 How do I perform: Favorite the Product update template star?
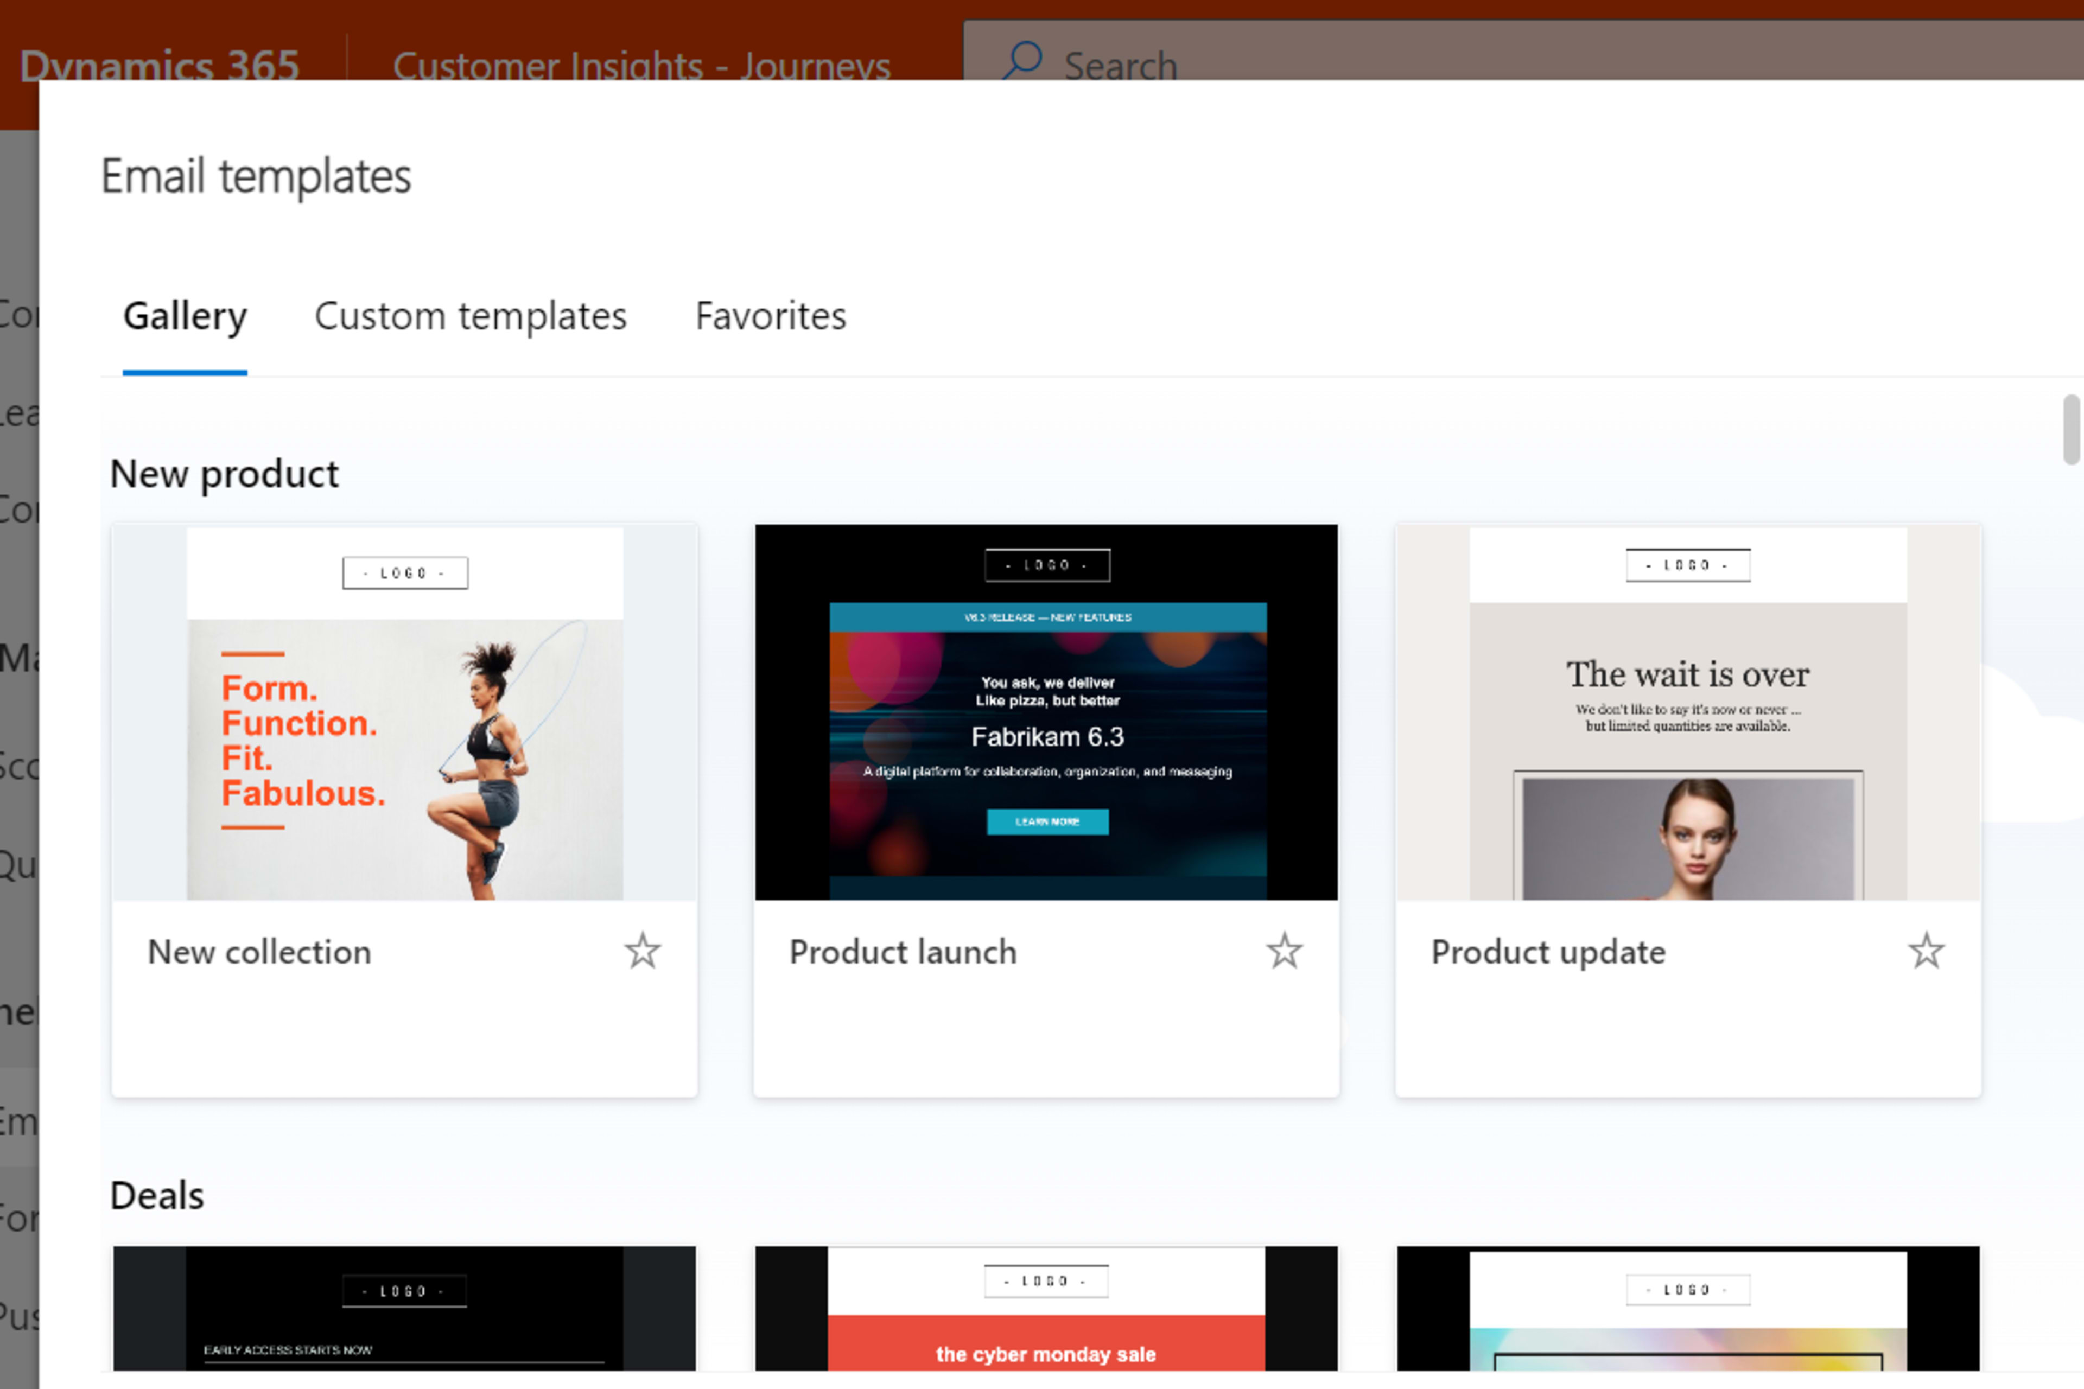pyautogui.click(x=1926, y=951)
